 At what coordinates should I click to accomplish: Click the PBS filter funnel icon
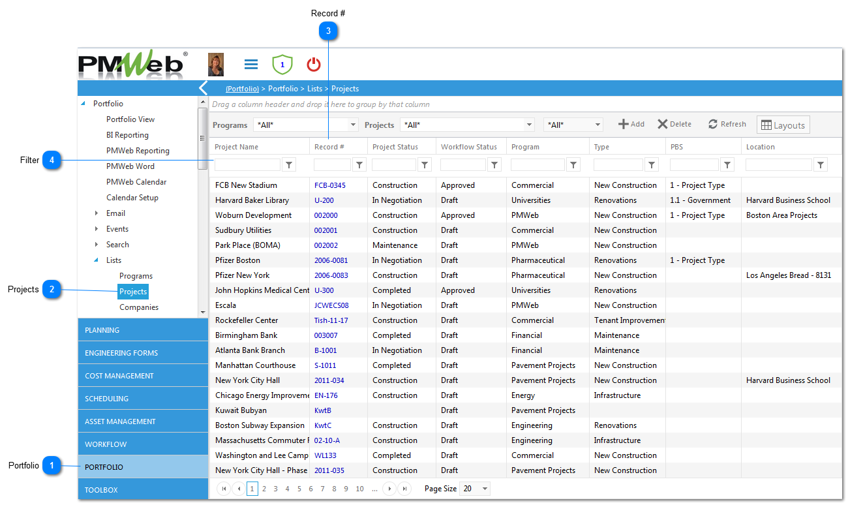point(727,165)
